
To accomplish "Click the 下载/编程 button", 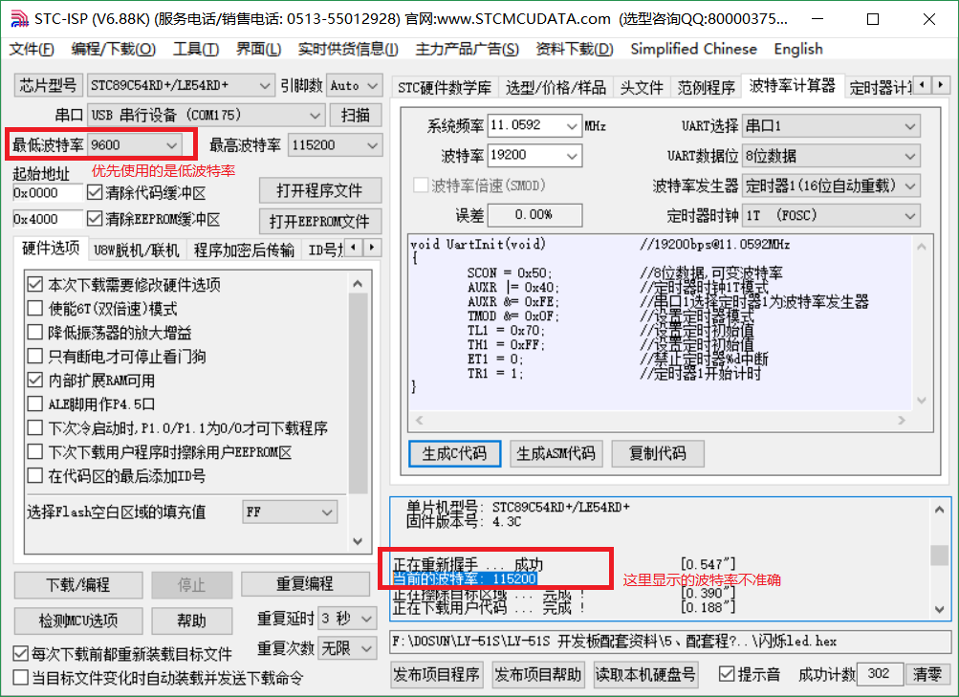I will [x=78, y=585].
